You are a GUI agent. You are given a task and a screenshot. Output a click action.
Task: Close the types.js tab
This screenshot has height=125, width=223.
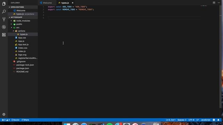pyautogui.click(x=72, y=3)
